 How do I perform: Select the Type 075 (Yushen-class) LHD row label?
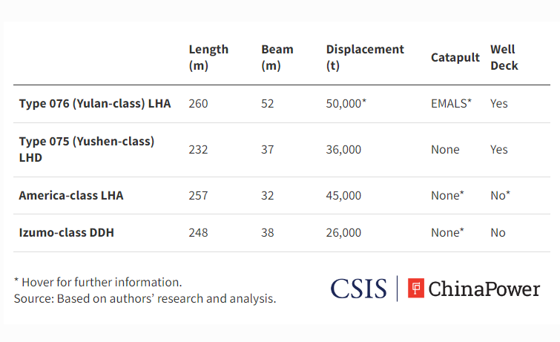click(x=87, y=149)
